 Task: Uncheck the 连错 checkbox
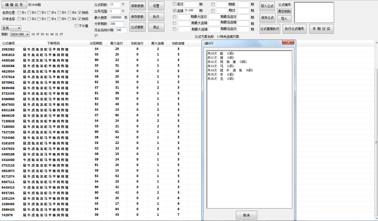174,11
